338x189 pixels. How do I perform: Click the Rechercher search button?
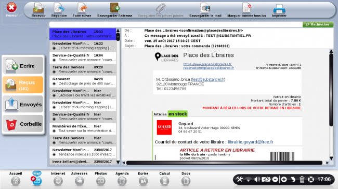[x=318, y=24]
